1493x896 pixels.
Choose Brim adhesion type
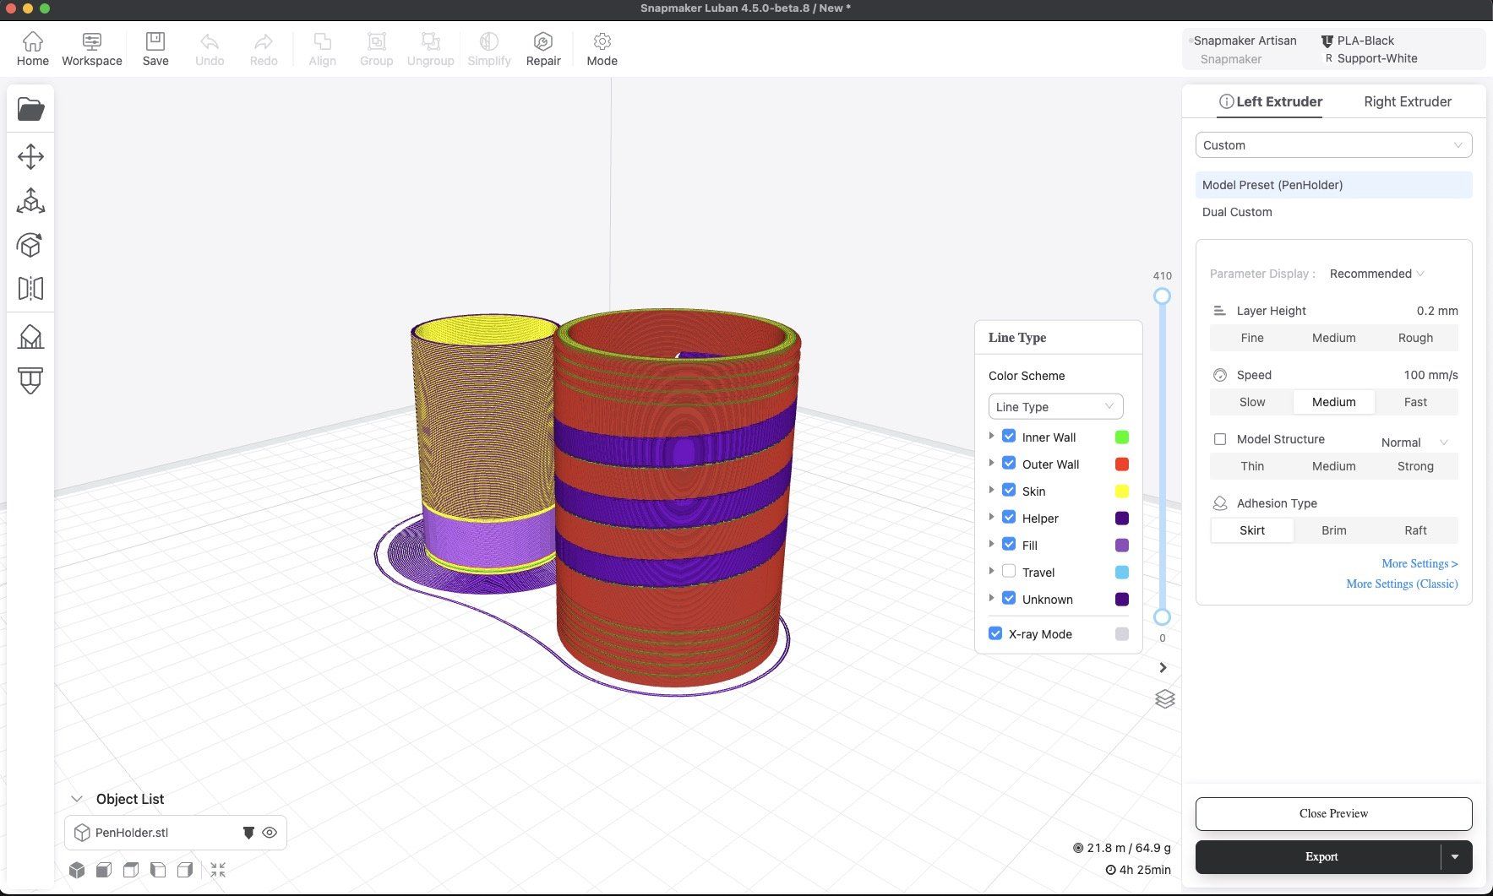1333,530
